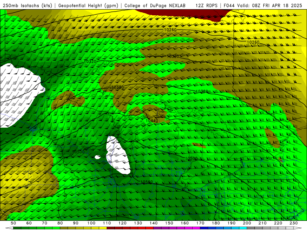Viewport: 307px width, 230px height.
Task: Click the 50 value on the color scale
Action: tap(13, 223)
